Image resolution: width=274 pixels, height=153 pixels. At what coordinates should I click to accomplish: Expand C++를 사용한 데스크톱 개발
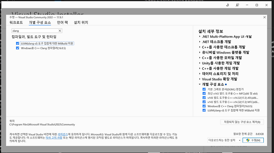199,47
